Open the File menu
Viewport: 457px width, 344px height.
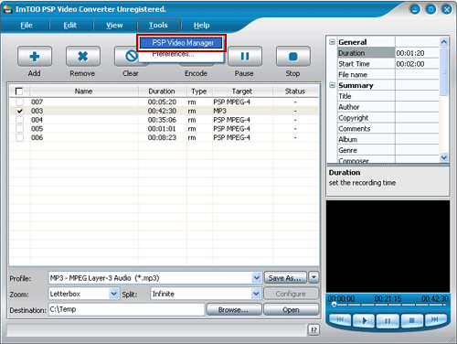point(27,26)
